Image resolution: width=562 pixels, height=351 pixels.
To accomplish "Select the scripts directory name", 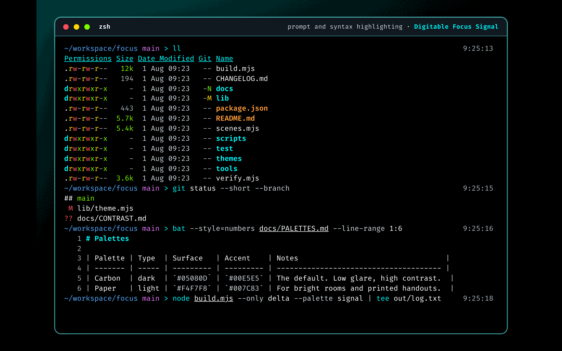I will tap(231, 139).
